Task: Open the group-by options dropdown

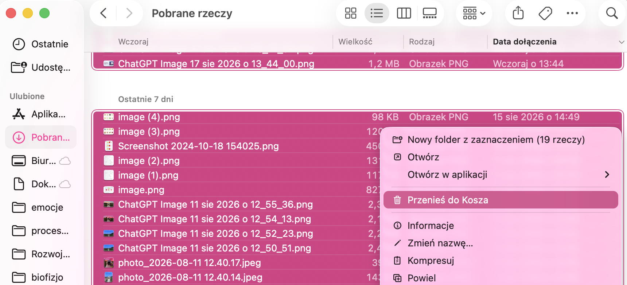Action: pyautogui.click(x=474, y=13)
